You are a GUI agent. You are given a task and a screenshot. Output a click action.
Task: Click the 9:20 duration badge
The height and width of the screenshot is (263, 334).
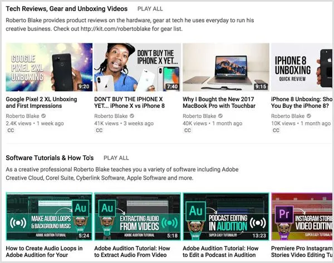coord(83,86)
